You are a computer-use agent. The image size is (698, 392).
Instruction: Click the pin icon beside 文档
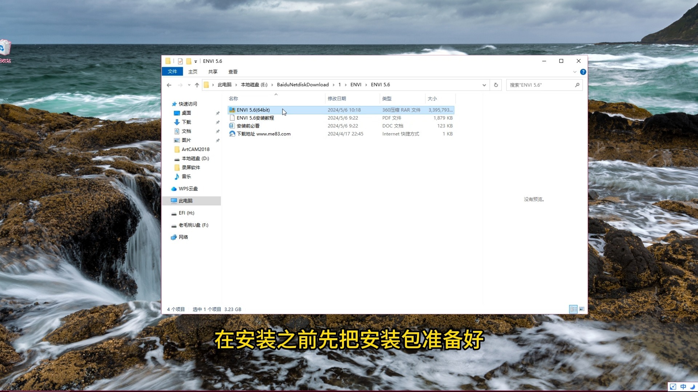tap(218, 131)
